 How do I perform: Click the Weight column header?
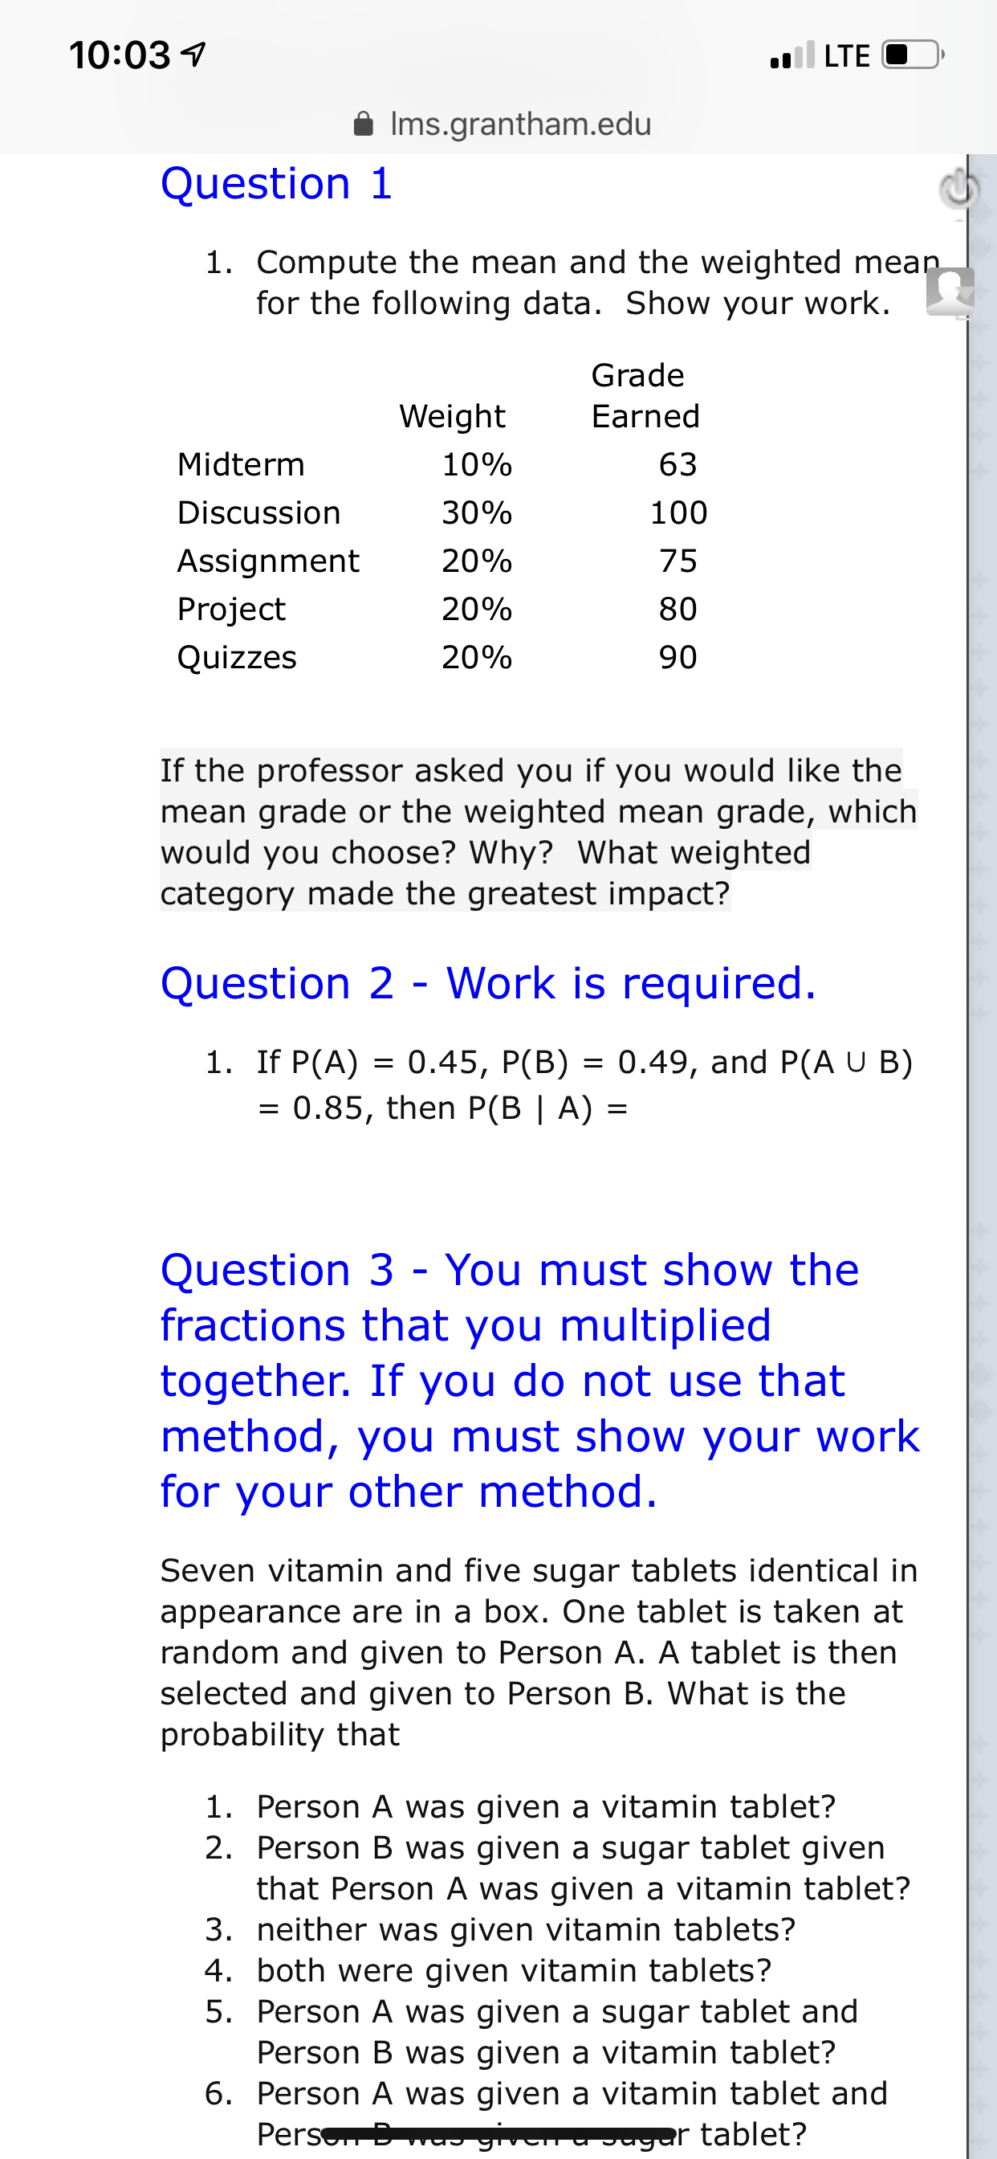point(453,417)
